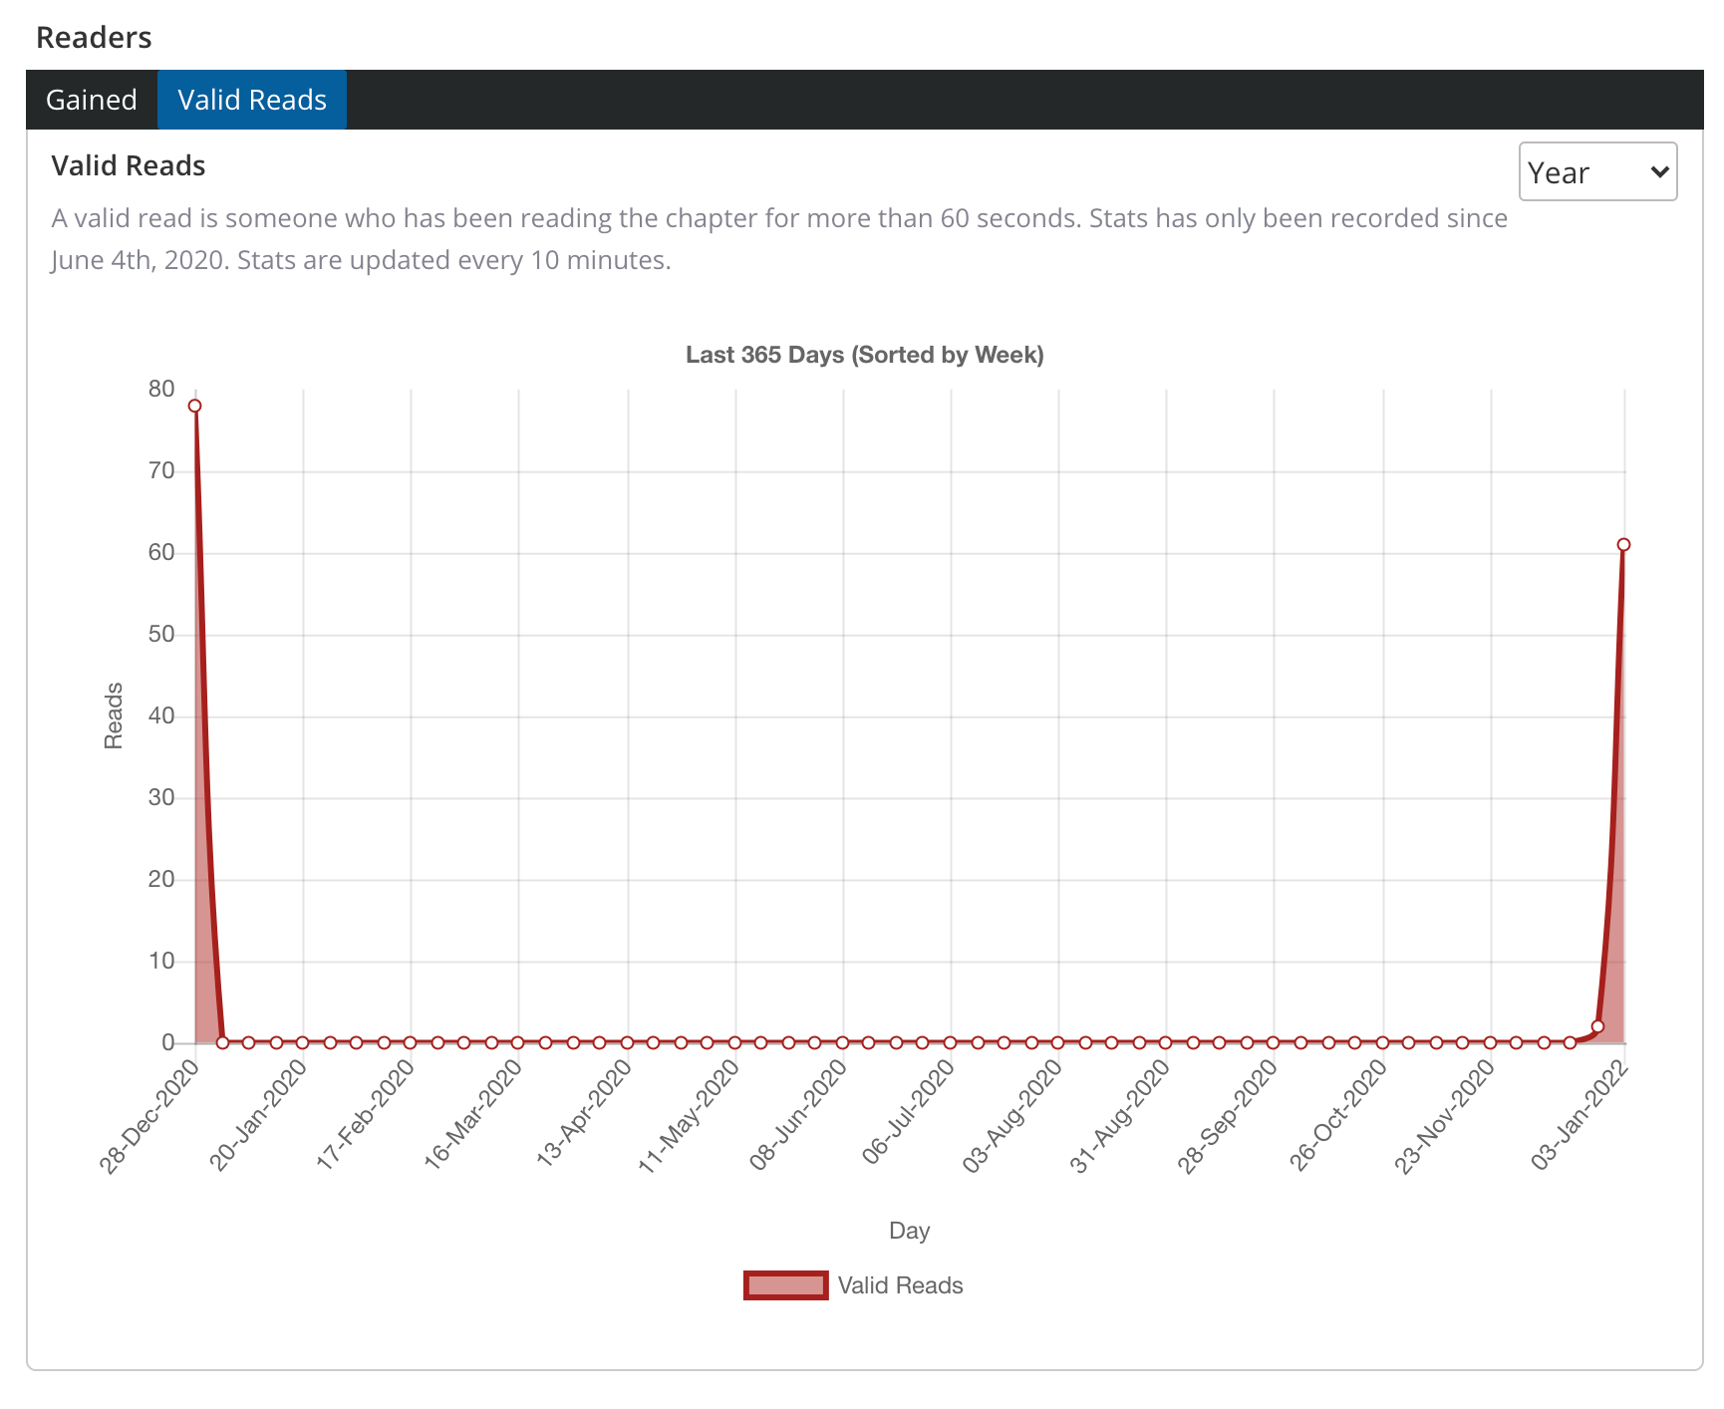Pick data point on the 28-Sep-2020 gridline

point(1274,1042)
